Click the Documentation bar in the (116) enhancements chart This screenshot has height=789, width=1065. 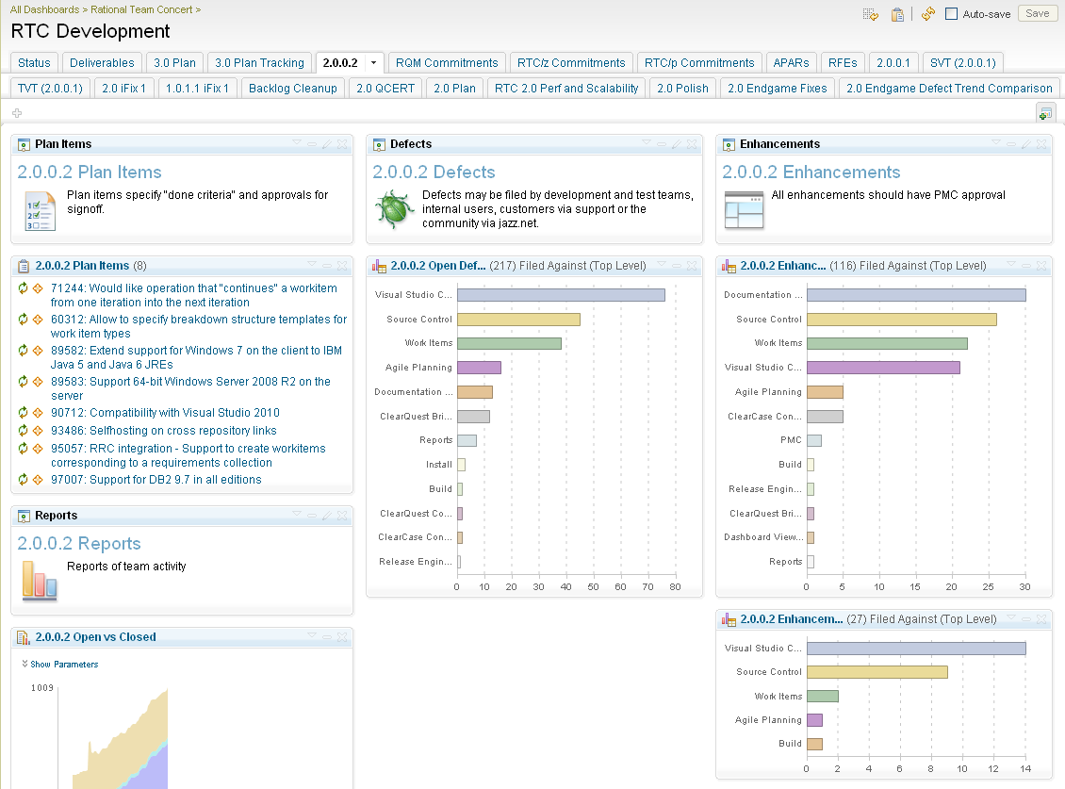tap(916, 295)
